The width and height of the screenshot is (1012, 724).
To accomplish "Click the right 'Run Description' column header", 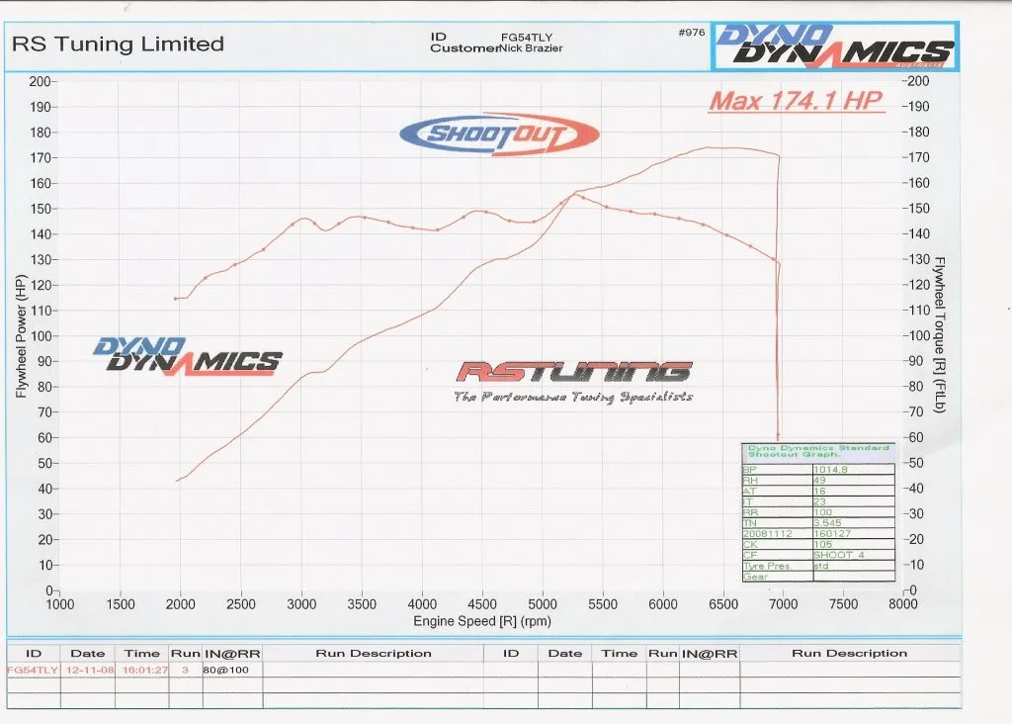I will click(x=849, y=653).
